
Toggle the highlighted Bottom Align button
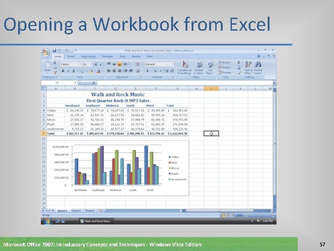pyautogui.click(x=119, y=64)
